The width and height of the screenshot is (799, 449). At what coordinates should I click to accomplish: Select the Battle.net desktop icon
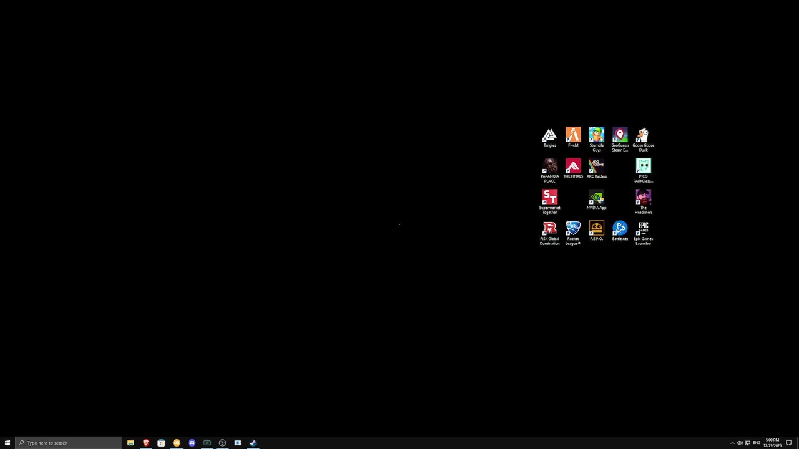click(620, 232)
